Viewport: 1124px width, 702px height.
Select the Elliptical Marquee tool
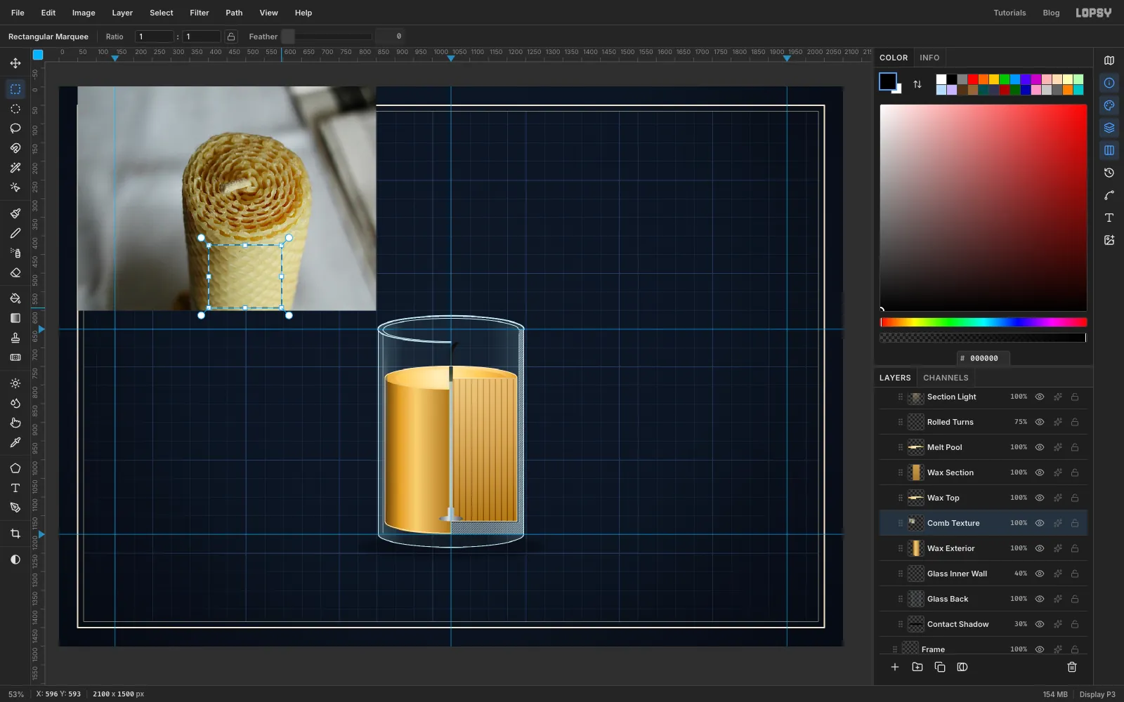pyautogui.click(x=15, y=109)
